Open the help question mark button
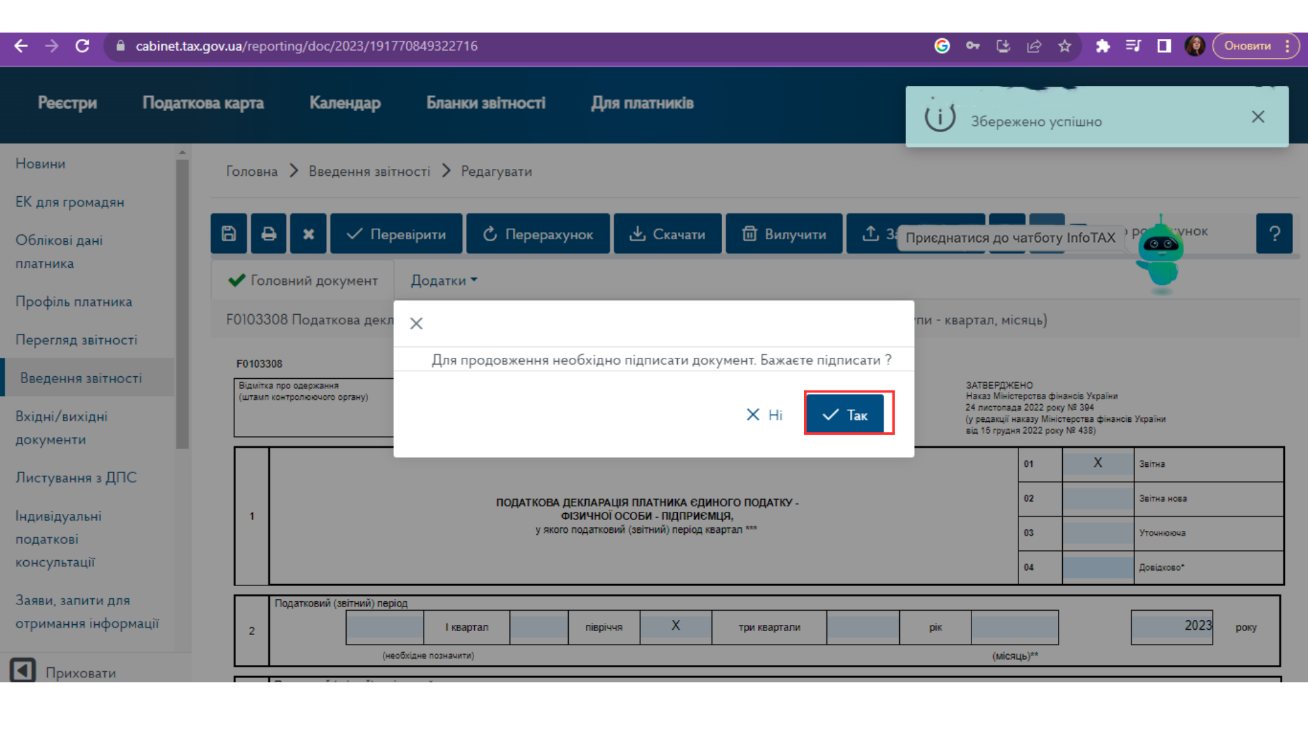Image resolution: width=1308 pixels, height=736 pixels. (1274, 234)
